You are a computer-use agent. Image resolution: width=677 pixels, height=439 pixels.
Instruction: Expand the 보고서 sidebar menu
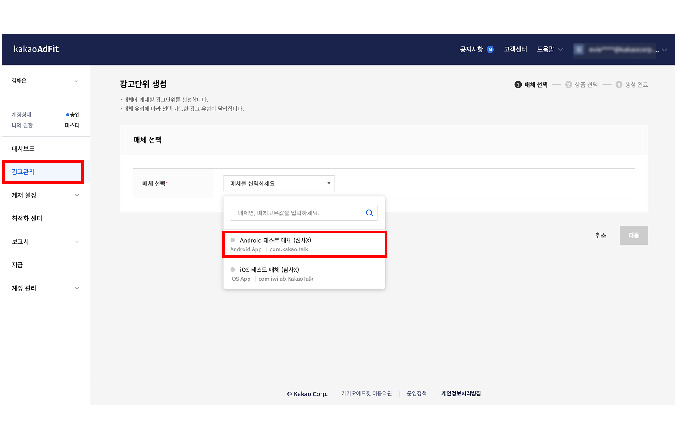[x=45, y=242]
